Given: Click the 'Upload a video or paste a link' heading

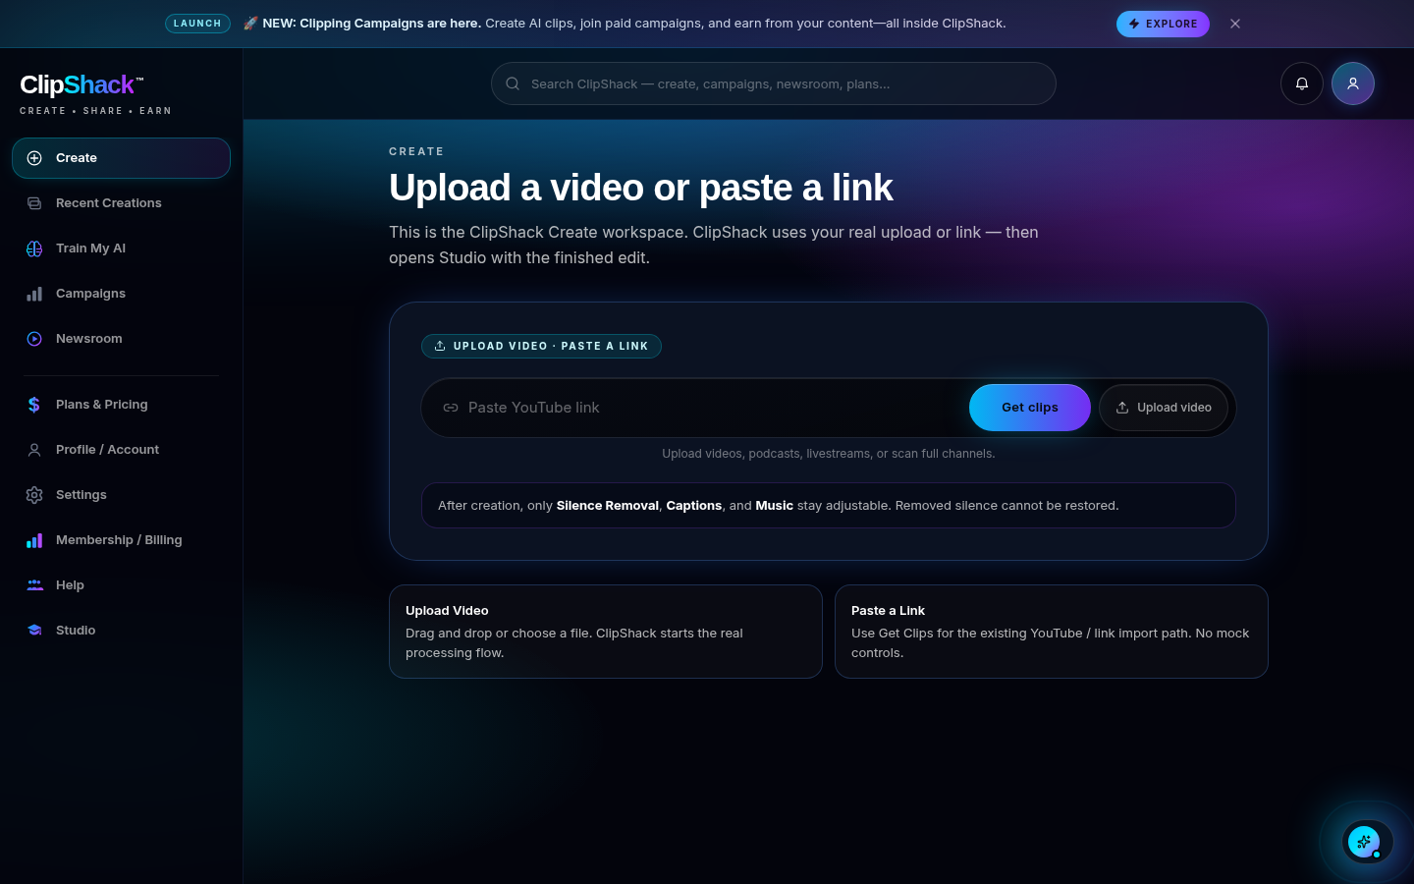Looking at the screenshot, I should (x=640, y=188).
